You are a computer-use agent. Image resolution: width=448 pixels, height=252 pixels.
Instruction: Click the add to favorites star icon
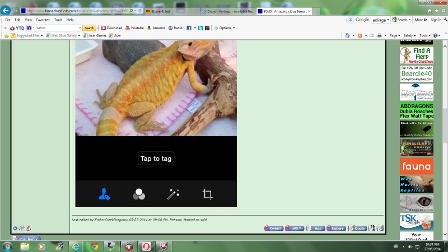tap(6, 36)
